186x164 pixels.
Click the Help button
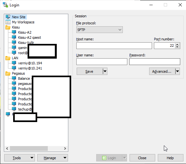(170, 158)
